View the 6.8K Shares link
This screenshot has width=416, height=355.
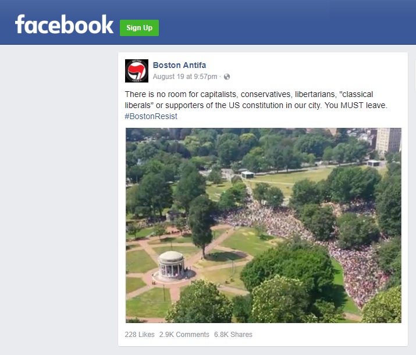point(233,335)
